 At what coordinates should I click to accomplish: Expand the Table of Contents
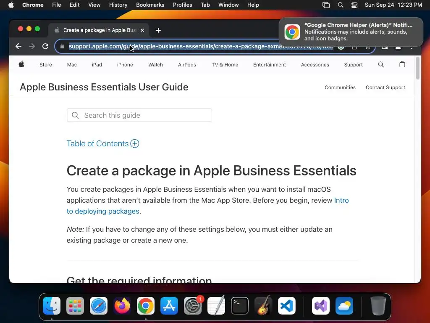[x=103, y=144]
